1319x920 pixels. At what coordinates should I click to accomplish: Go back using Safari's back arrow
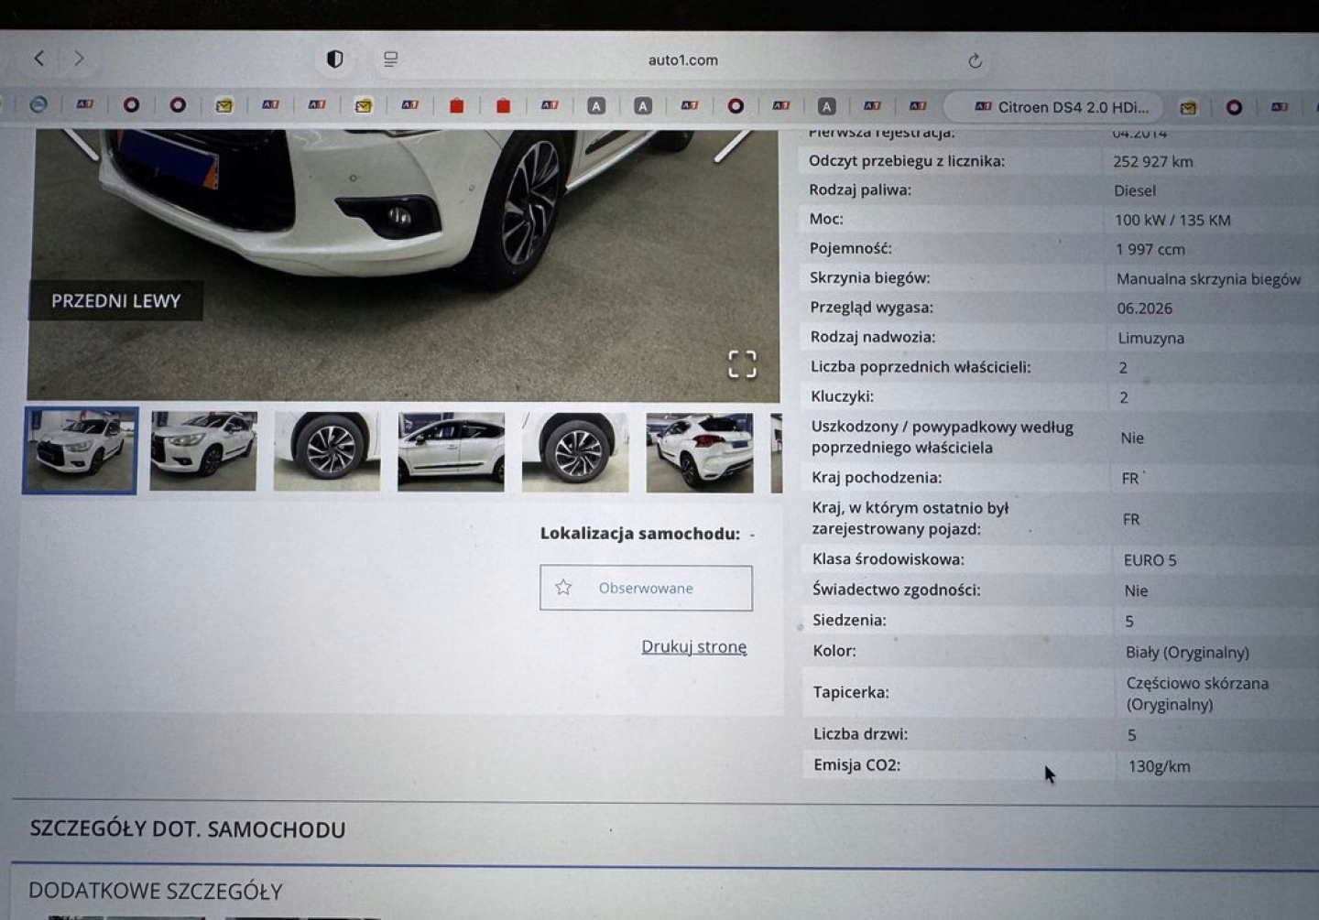point(39,59)
